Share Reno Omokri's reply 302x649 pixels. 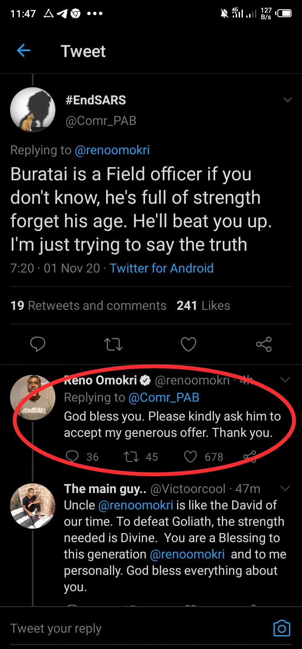tap(250, 456)
